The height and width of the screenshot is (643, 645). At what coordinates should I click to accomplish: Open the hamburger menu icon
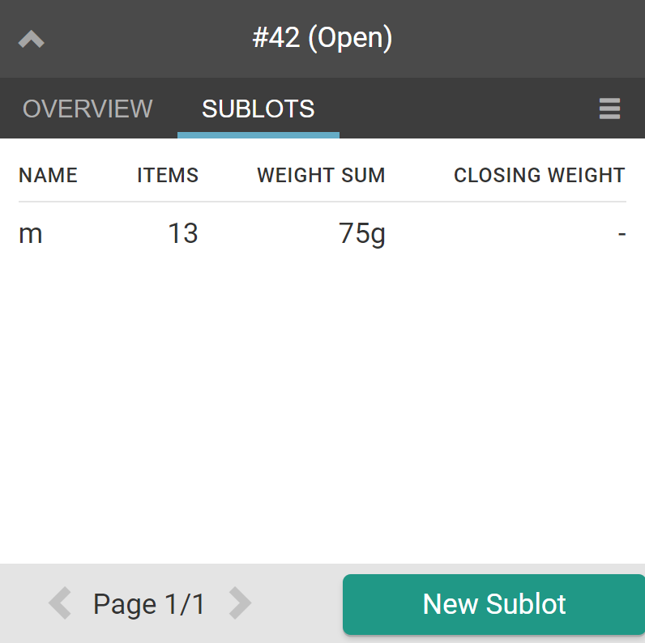609,109
